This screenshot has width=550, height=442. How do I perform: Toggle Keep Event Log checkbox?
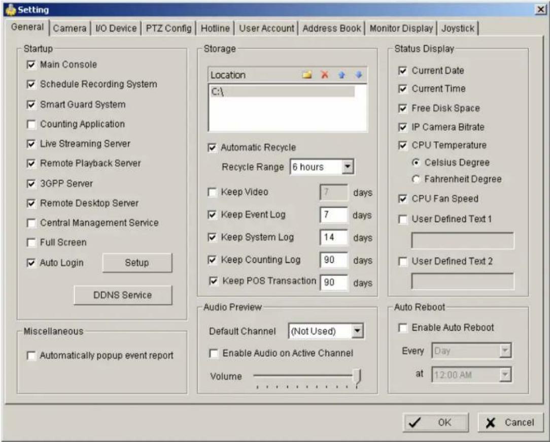click(x=212, y=215)
